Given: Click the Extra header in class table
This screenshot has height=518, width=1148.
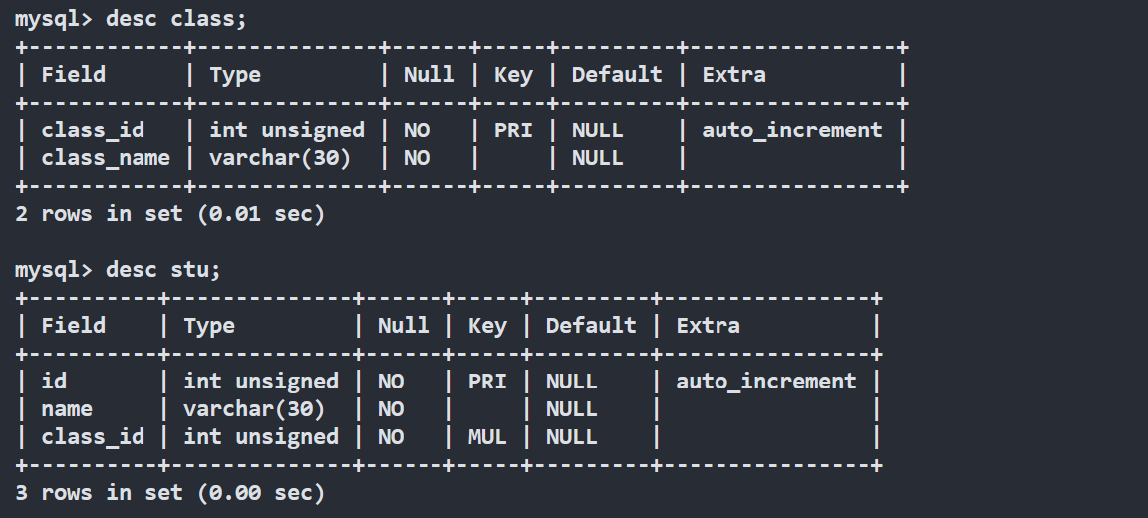Looking at the screenshot, I should click(x=734, y=75).
